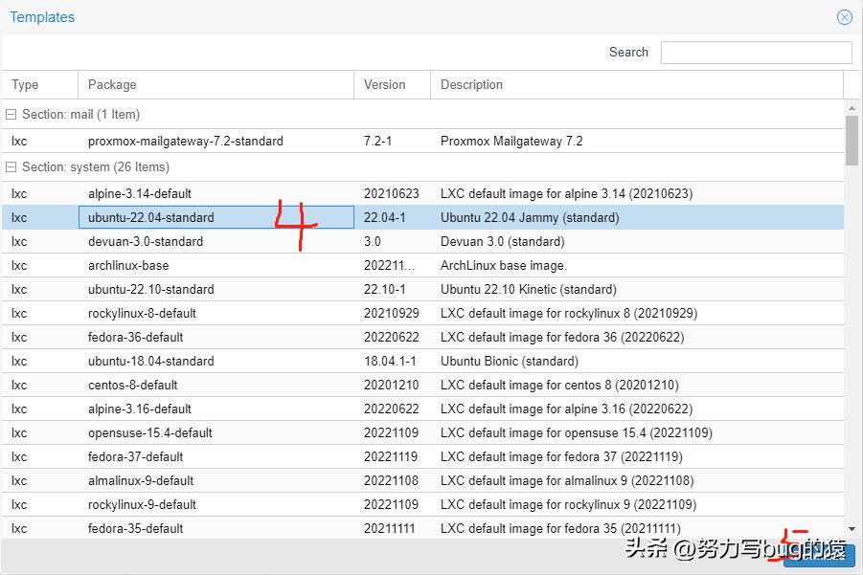Image resolution: width=863 pixels, height=575 pixels.
Task: Click the Download button at bottom right
Action: point(819,556)
